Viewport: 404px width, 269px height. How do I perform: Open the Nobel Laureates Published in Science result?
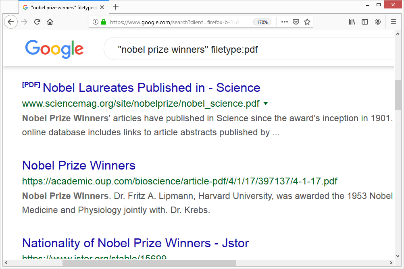[151, 87]
